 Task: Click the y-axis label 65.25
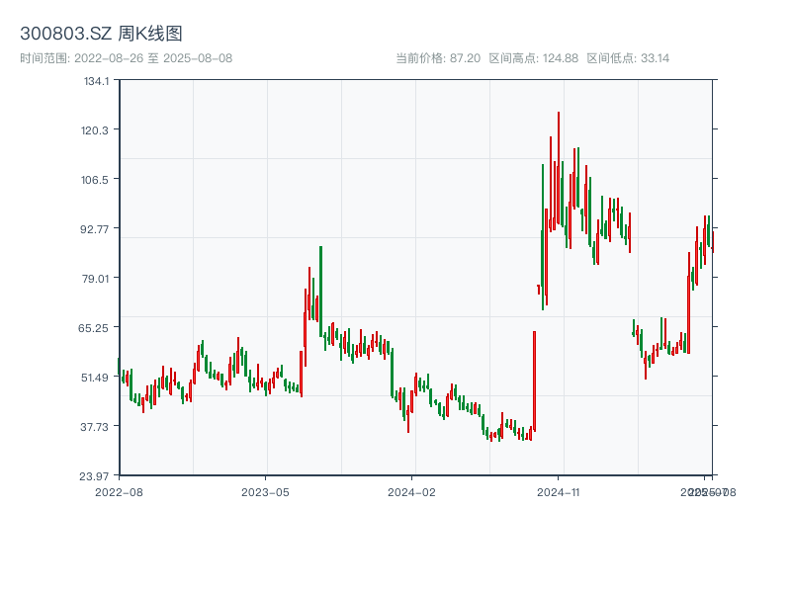coord(93,328)
